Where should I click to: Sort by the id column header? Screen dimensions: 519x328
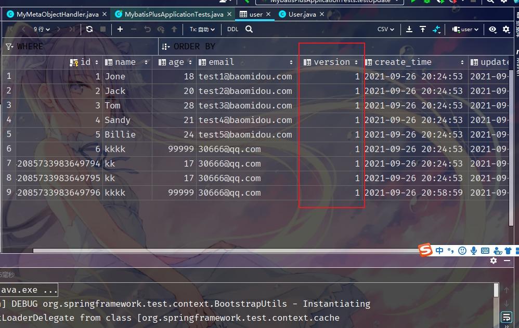(x=85, y=62)
